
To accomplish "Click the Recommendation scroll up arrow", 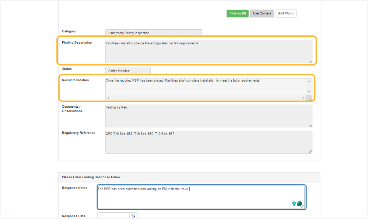I will (309, 81).
